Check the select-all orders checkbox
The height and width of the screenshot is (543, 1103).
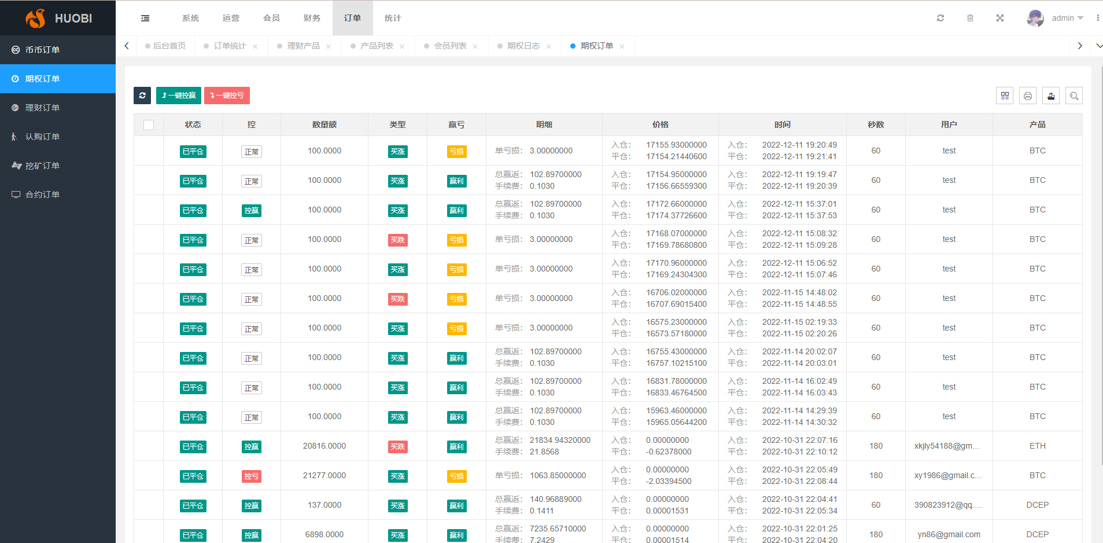149,124
